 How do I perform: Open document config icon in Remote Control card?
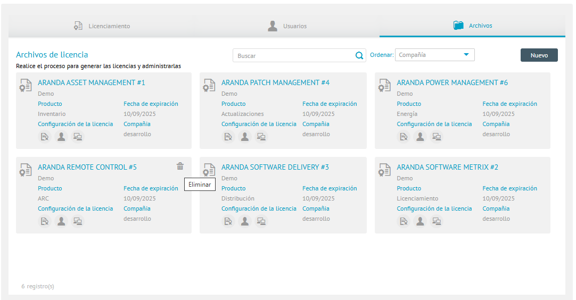pos(44,221)
